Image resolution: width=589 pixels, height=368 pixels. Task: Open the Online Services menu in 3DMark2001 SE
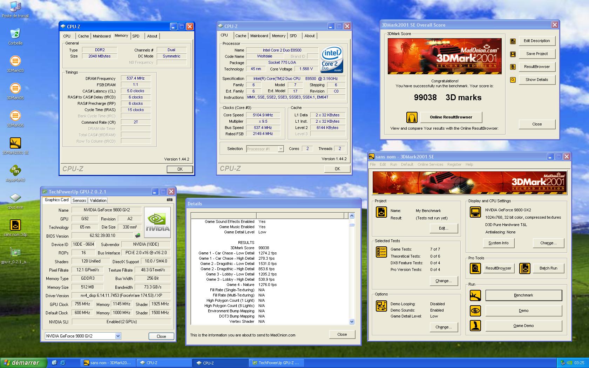430,164
